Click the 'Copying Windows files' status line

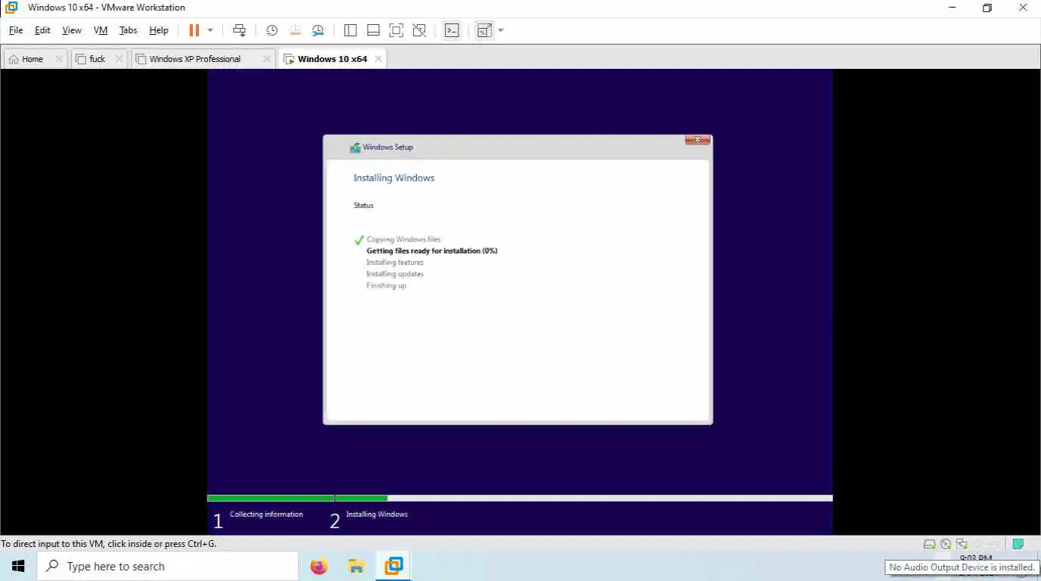click(x=403, y=239)
